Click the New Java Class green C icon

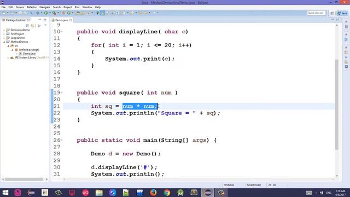click(x=69, y=13)
